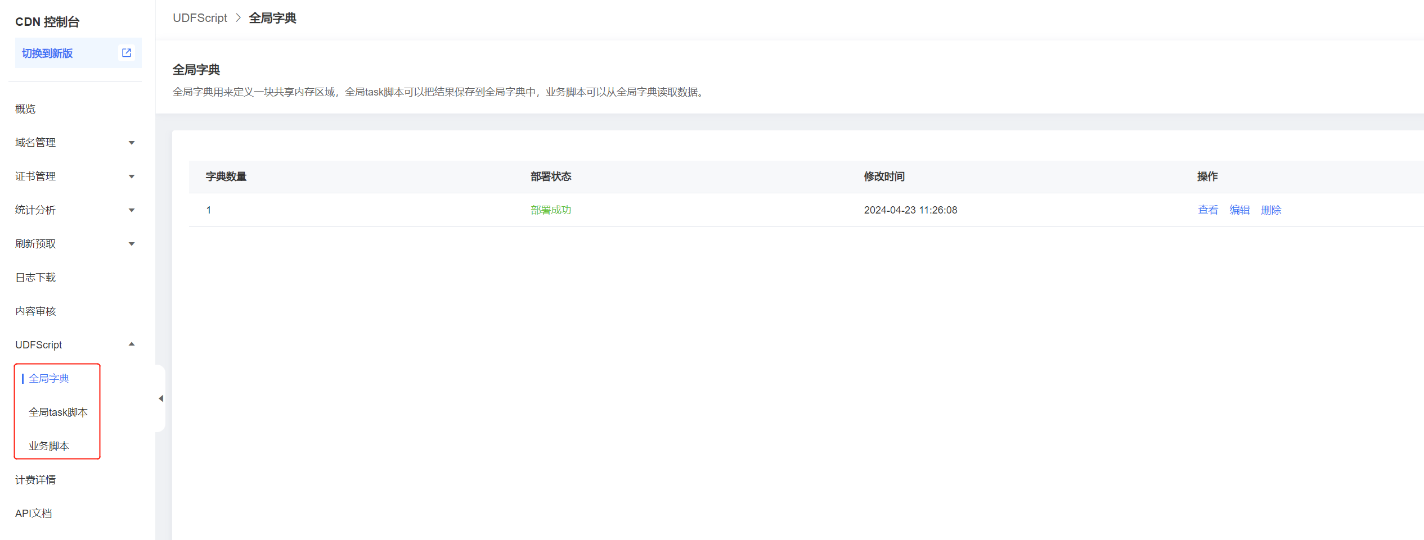Expand the 刷新预取 menu arrow
The width and height of the screenshot is (1424, 540).
[132, 244]
